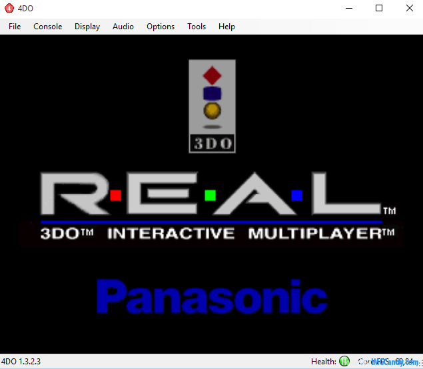The height and width of the screenshot is (369, 423).
Task: Close the 4DO window
Action: tap(409, 9)
